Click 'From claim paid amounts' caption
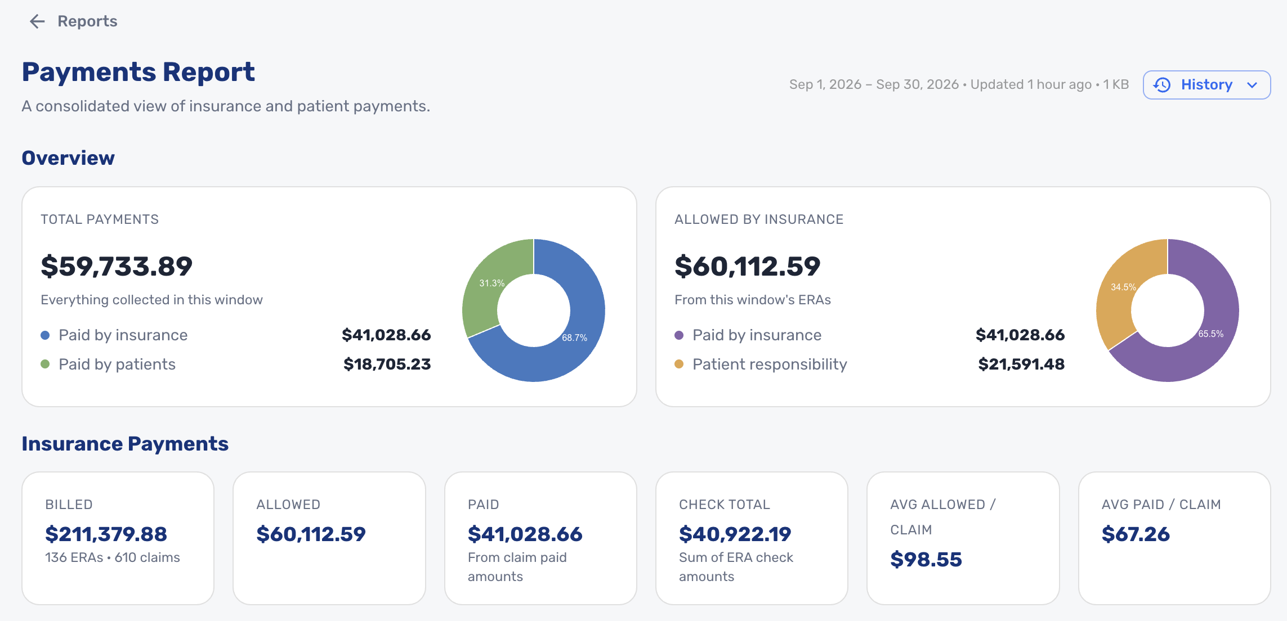This screenshot has height=621, width=1287. coord(517,567)
